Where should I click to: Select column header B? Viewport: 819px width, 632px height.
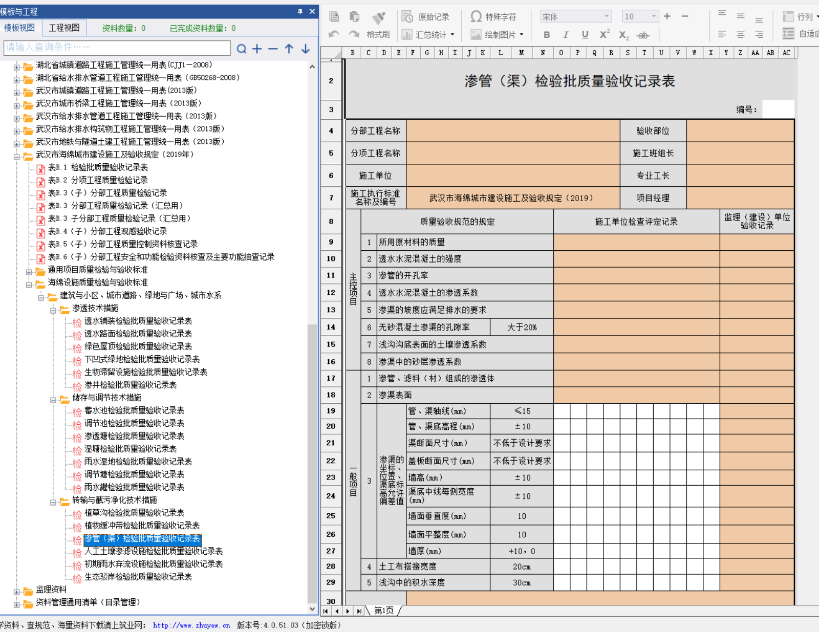tap(352, 53)
